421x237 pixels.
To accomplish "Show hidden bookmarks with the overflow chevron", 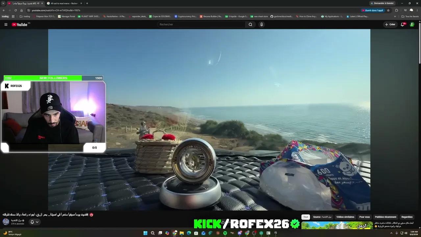I will pos(395,16).
